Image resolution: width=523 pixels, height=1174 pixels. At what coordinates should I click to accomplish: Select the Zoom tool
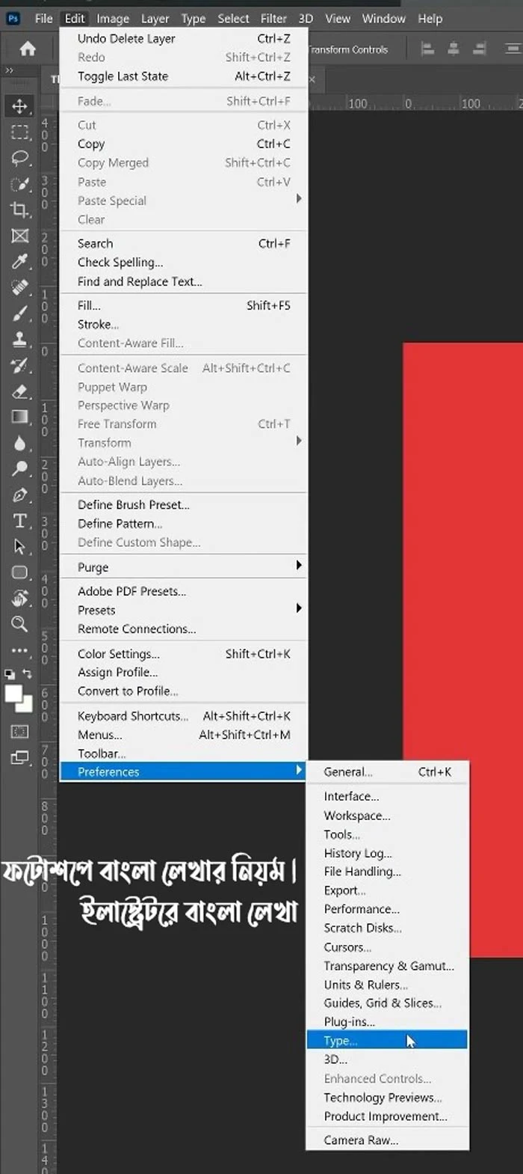point(20,624)
